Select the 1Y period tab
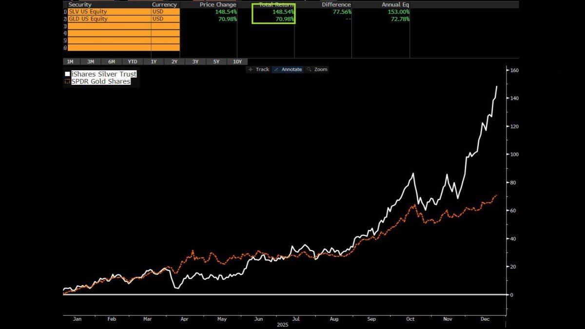Image resolution: width=585 pixels, height=329 pixels. click(153, 61)
